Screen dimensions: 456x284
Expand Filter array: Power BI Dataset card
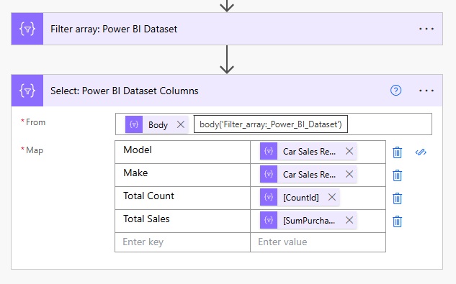227,29
